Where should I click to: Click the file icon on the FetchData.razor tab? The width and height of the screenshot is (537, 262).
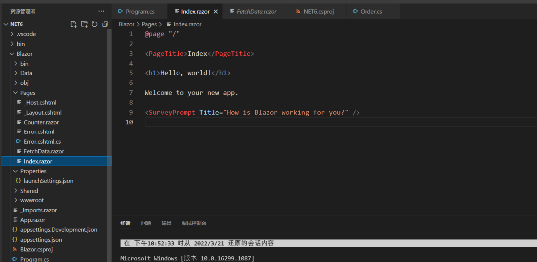tap(232, 11)
